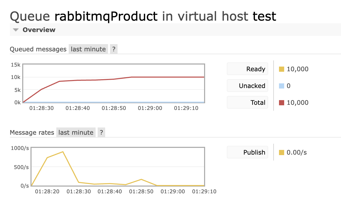
Task: Click the Publish rate value 0.00/s
Action: (x=297, y=152)
